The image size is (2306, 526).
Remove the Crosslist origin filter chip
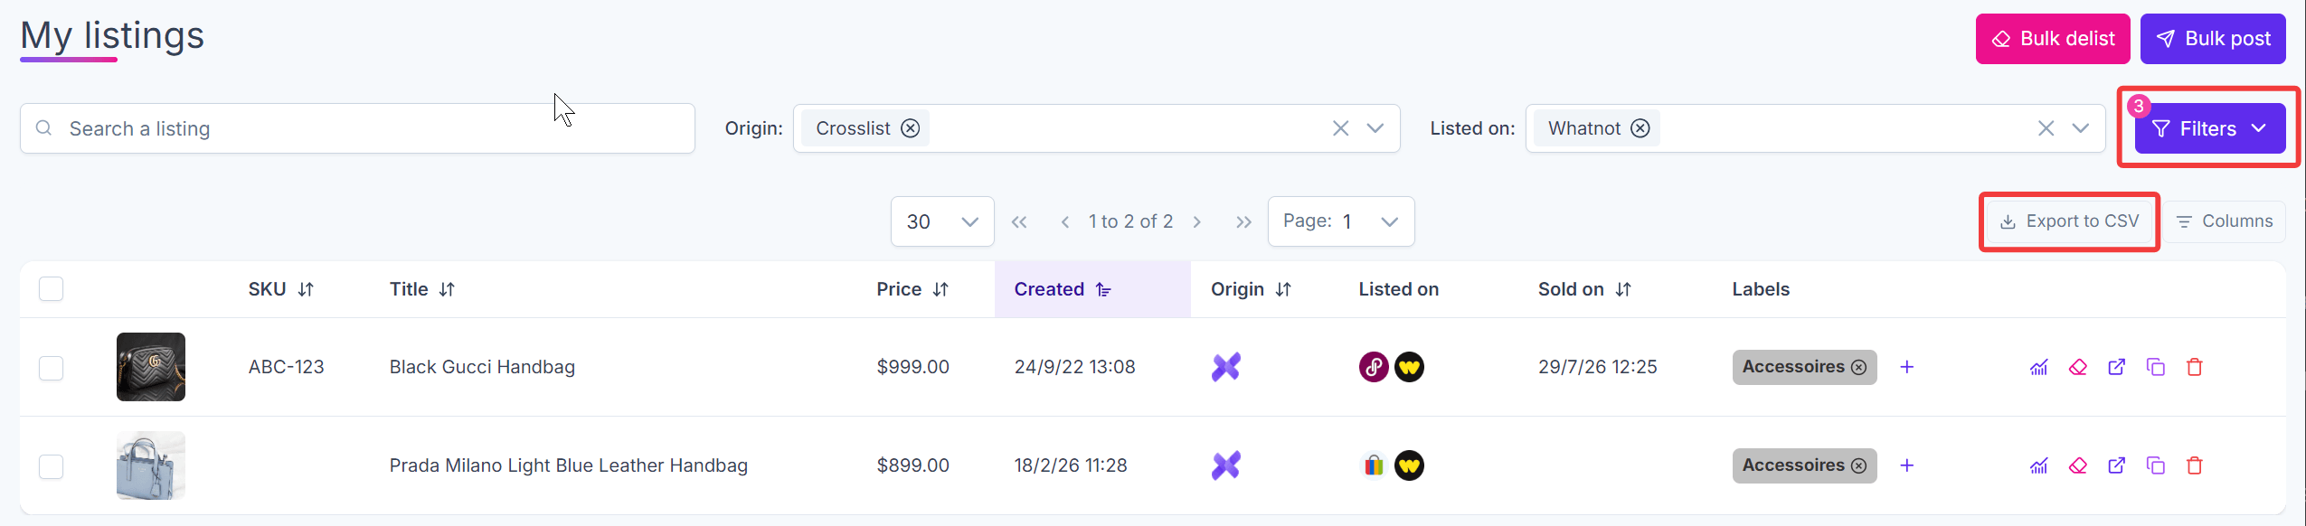(911, 128)
